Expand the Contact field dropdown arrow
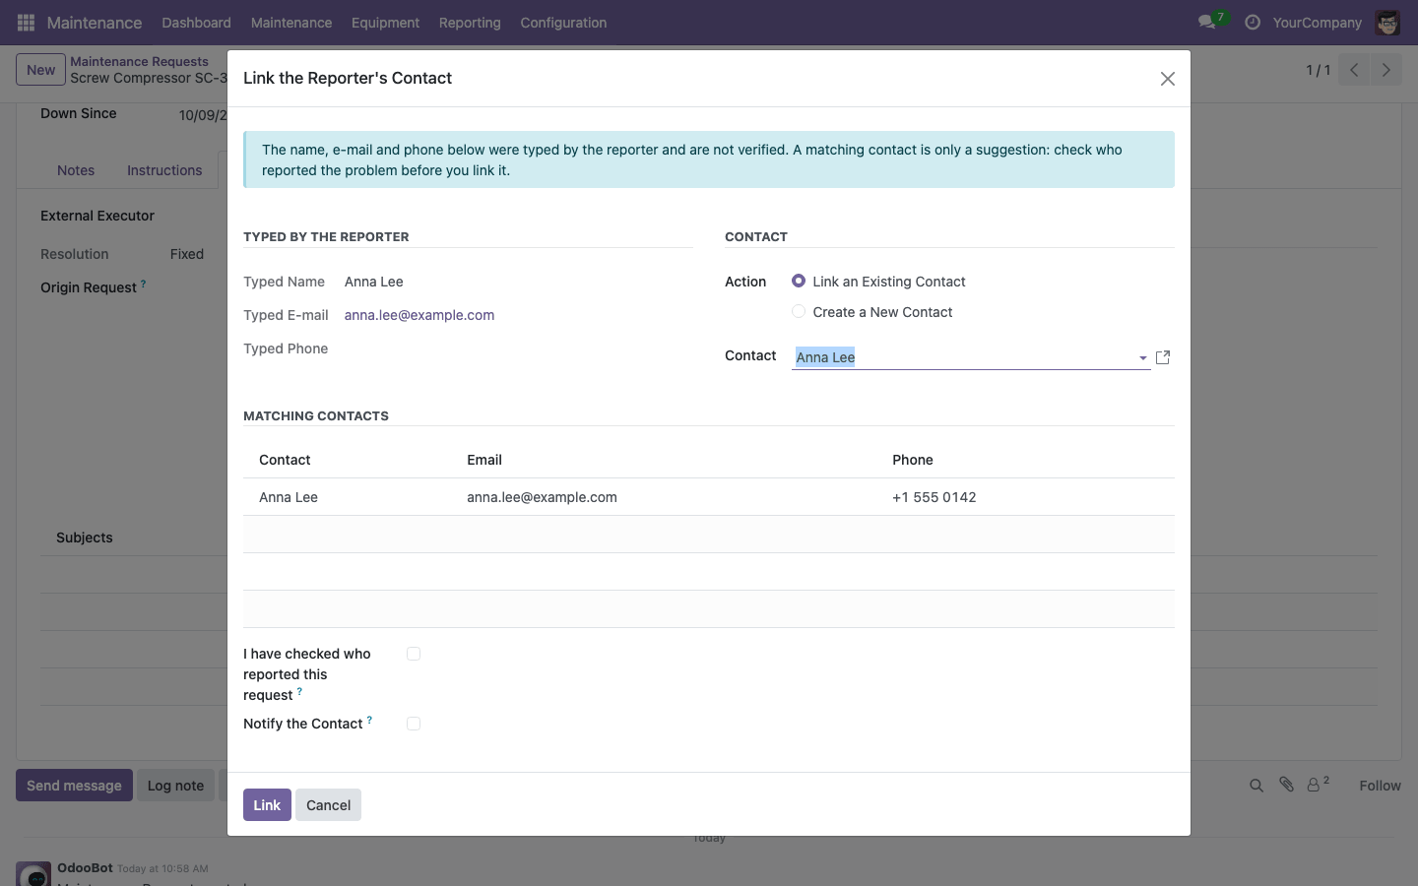This screenshot has width=1418, height=886. click(x=1142, y=358)
